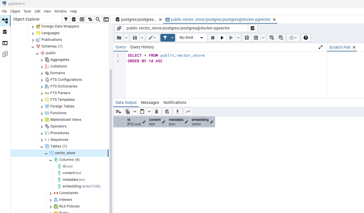
Task: Execute the query with play button
Action: pos(222,38)
